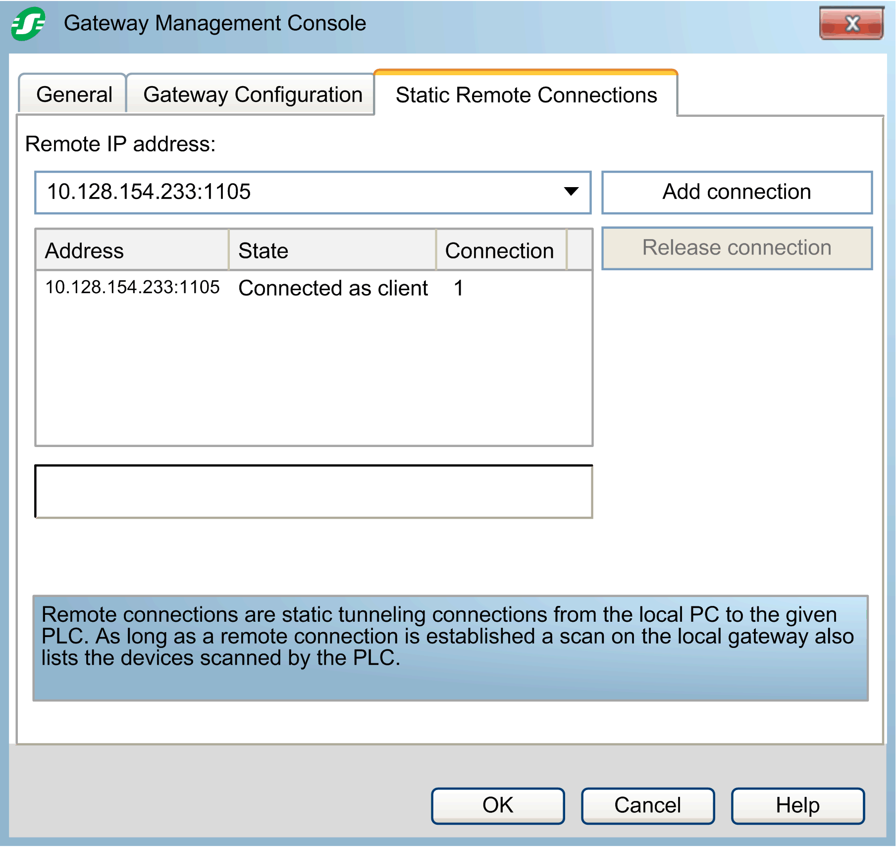Click the Schneider Electric logo in title bar

coord(28,24)
